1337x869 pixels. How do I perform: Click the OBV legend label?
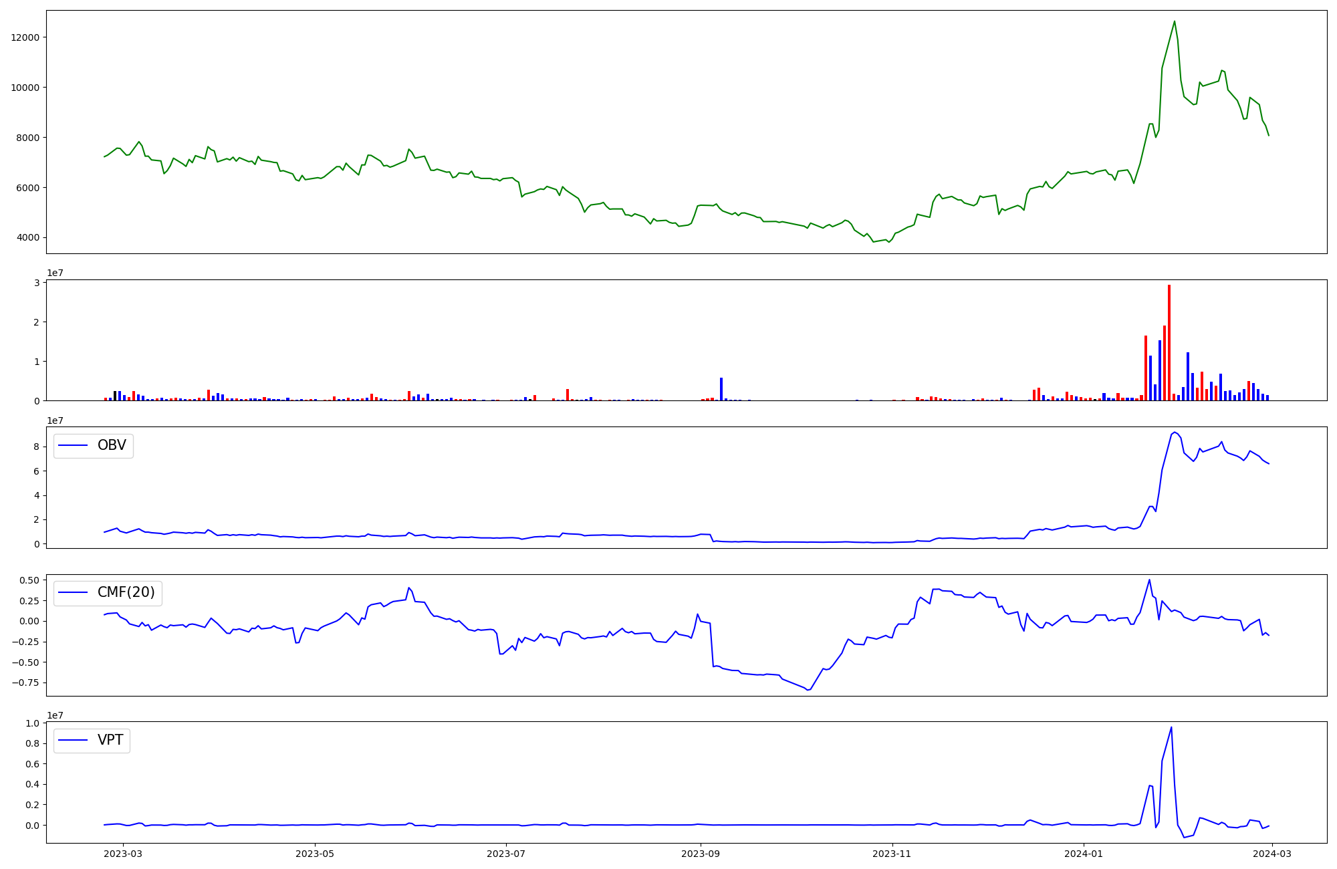(112, 445)
